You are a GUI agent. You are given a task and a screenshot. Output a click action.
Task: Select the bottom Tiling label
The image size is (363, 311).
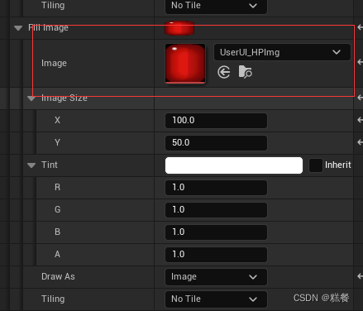(x=53, y=299)
